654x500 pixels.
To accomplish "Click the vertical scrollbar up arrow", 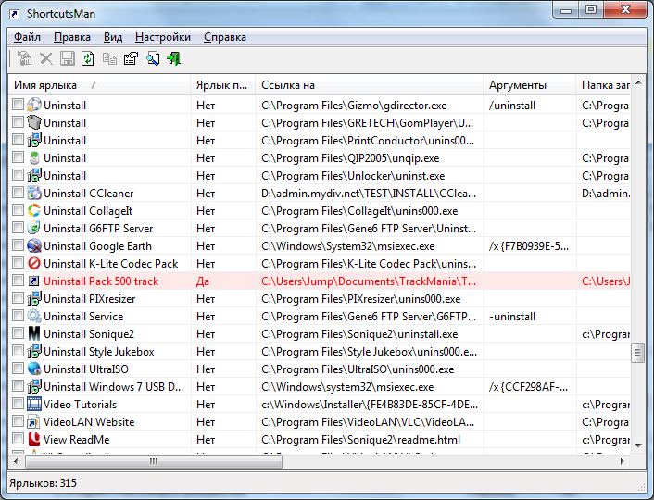I will [x=638, y=82].
